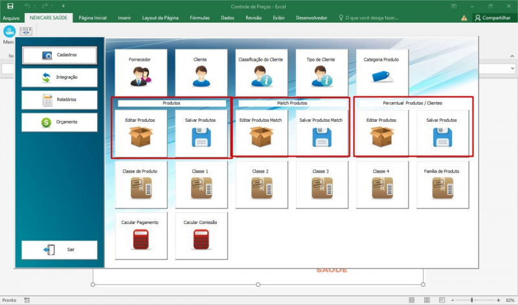Open Tipo de Cliente
This screenshot has height=305, width=518.
[x=321, y=76]
